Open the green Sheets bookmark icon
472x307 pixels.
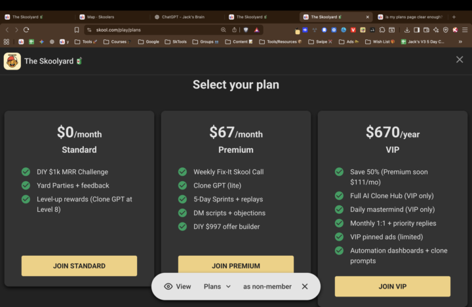tap(31, 42)
